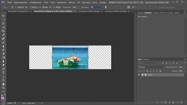Select the Quick Selection tool

(x=3, y=27)
